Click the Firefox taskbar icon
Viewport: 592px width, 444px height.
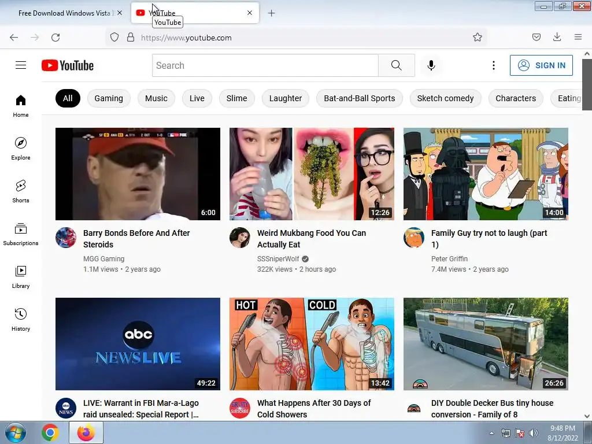point(86,432)
